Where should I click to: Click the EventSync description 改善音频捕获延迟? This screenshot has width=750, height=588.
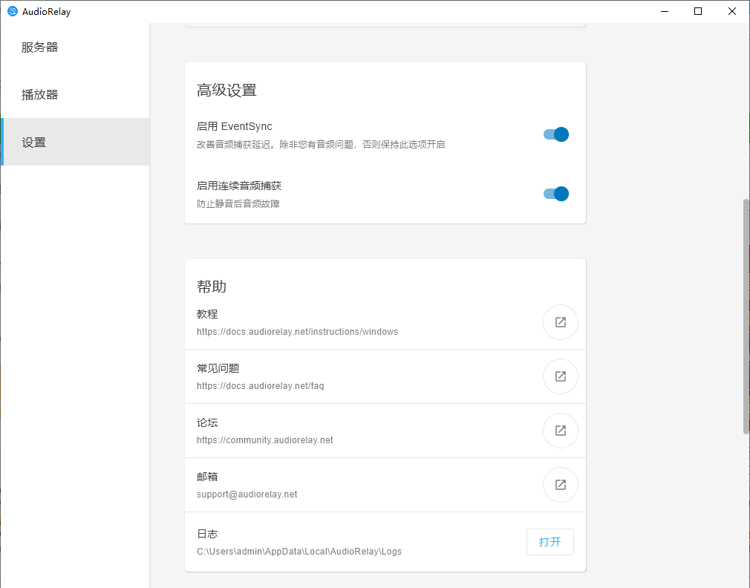pos(321,144)
